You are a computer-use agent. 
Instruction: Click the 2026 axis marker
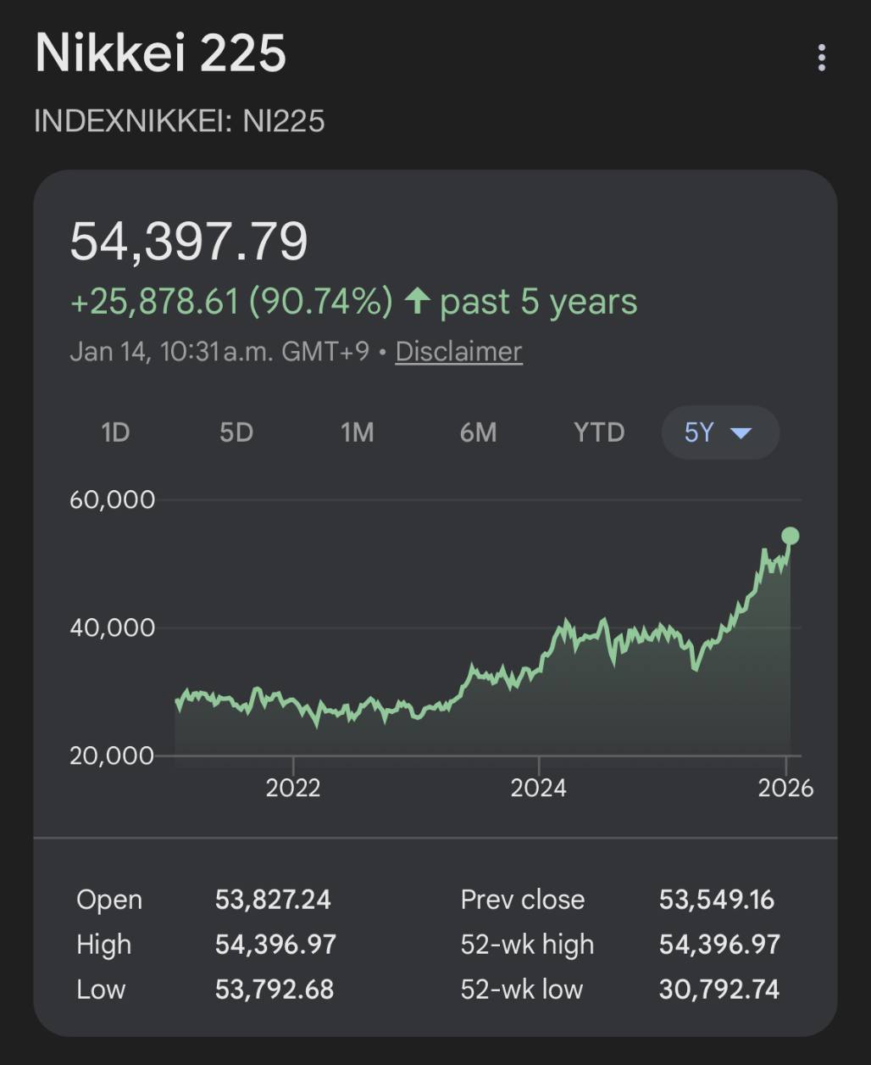[x=785, y=788]
